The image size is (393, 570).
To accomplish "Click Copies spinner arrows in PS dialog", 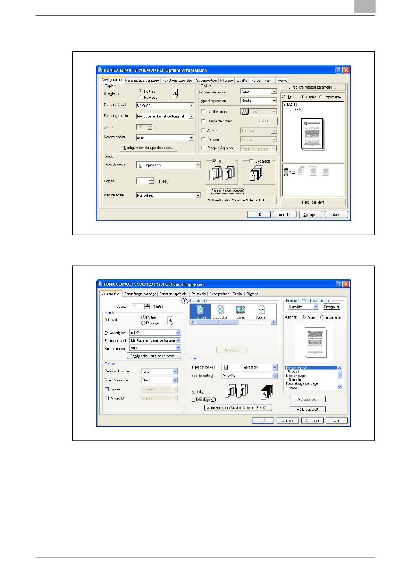I will 147,307.
